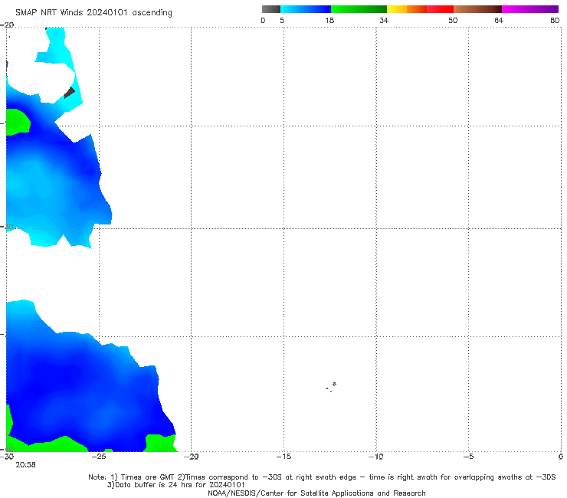The width and height of the screenshot is (567, 498).
Task: Click the note line starting 'Note: 1) Times are GMT'
Action: click(x=322, y=477)
